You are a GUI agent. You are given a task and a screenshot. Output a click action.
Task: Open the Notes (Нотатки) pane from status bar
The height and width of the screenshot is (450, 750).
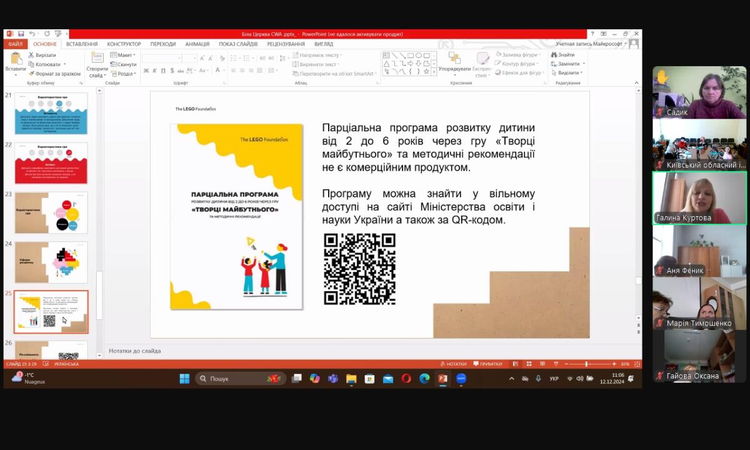[453, 364]
